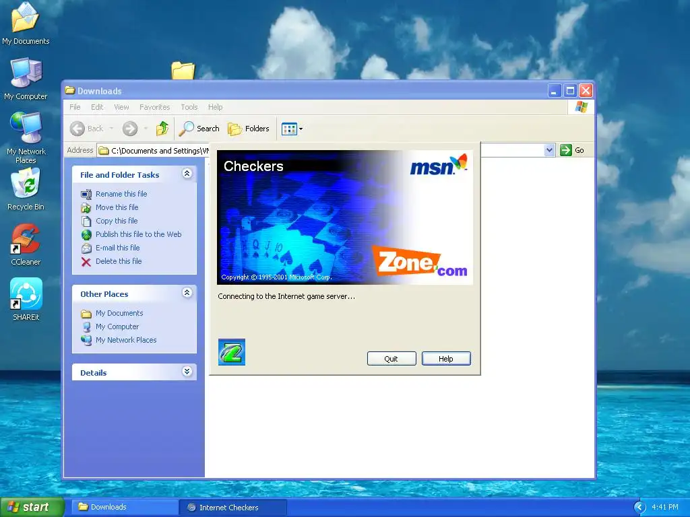Switch to Internet Checkers taskbar button
The image size is (690, 517).
coord(234,508)
